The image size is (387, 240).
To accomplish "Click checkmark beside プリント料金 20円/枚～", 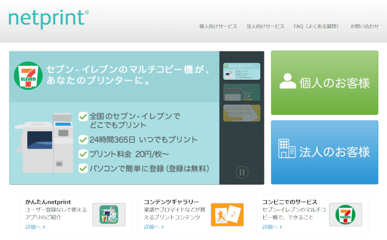I will click(x=83, y=154).
